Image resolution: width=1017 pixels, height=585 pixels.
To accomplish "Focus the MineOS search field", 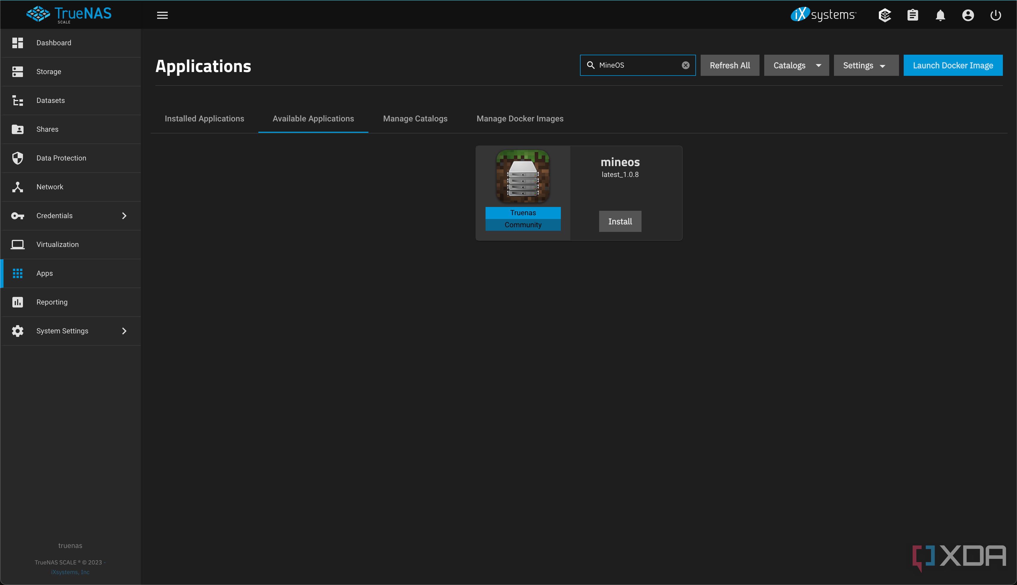I will click(x=637, y=65).
